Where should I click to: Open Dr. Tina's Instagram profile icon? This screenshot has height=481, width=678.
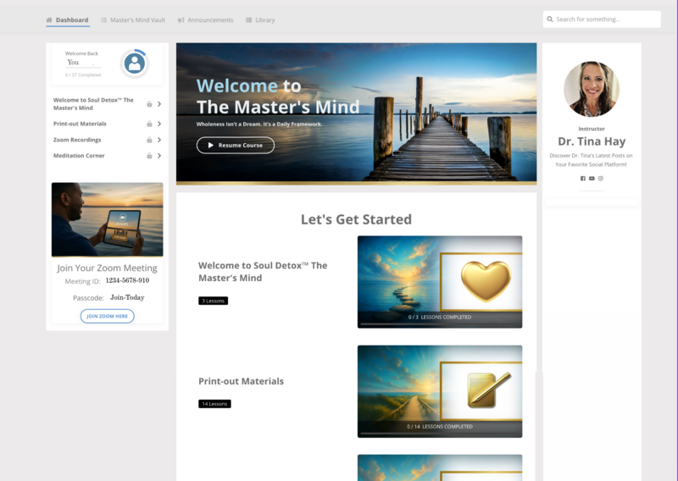(x=601, y=179)
